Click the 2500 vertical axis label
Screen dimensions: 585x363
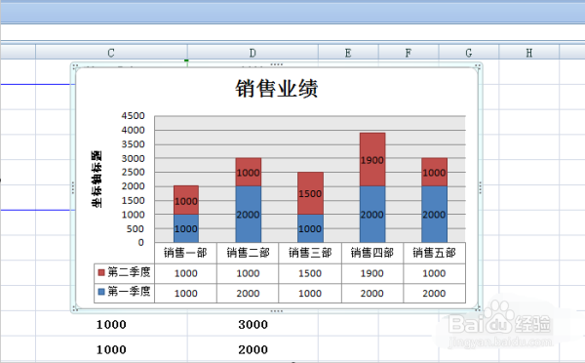133,172
